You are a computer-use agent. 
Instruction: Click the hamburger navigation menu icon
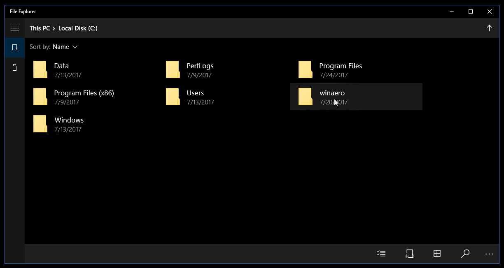[15, 28]
